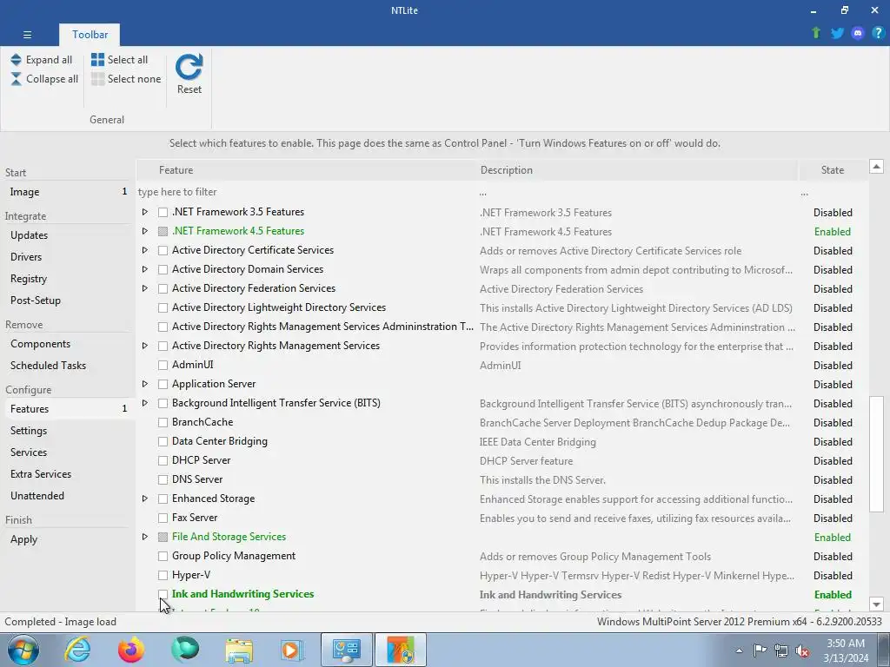Enable the .NET Framework 3.5 Features checkbox
Image resolution: width=890 pixels, height=667 pixels.
163,212
